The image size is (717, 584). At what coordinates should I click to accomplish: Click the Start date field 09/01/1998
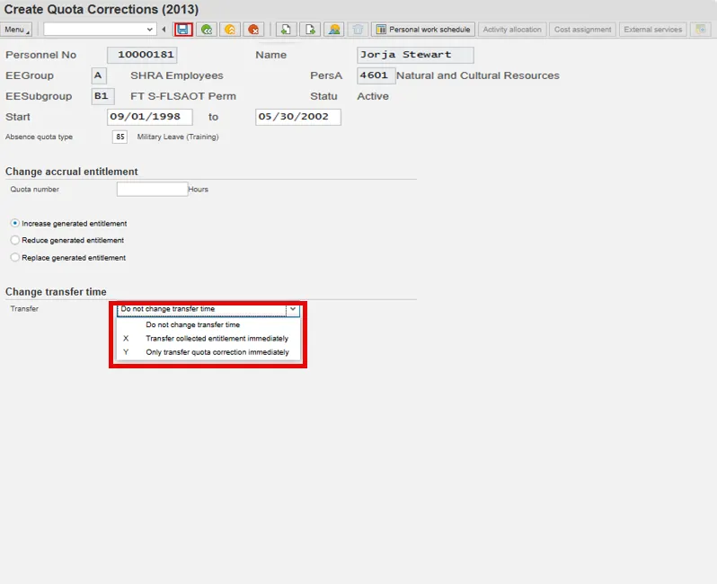pos(149,117)
